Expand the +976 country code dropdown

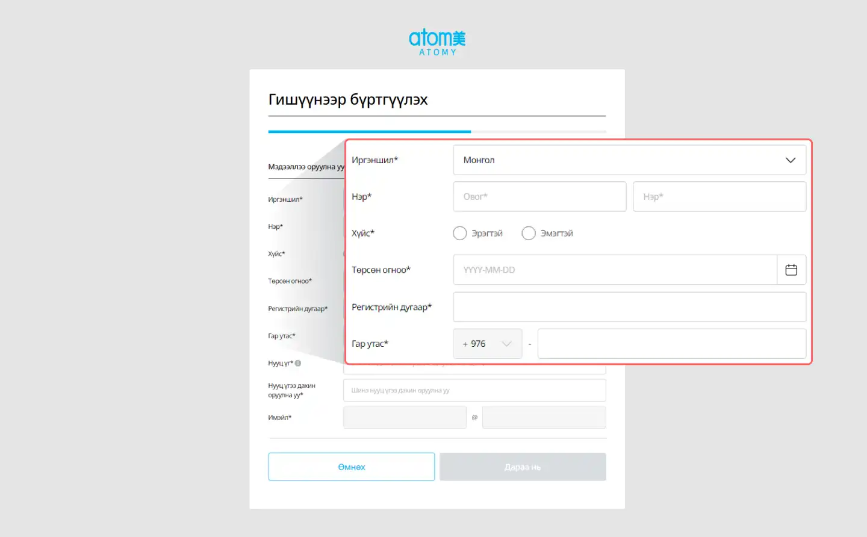coord(487,344)
